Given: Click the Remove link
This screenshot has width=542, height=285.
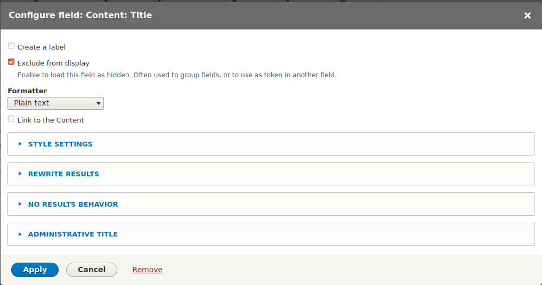Looking at the screenshot, I should pyautogui.click(x=147, y=270).
